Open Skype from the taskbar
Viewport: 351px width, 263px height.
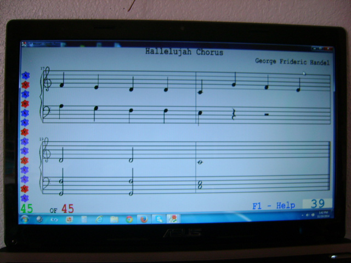159,219
